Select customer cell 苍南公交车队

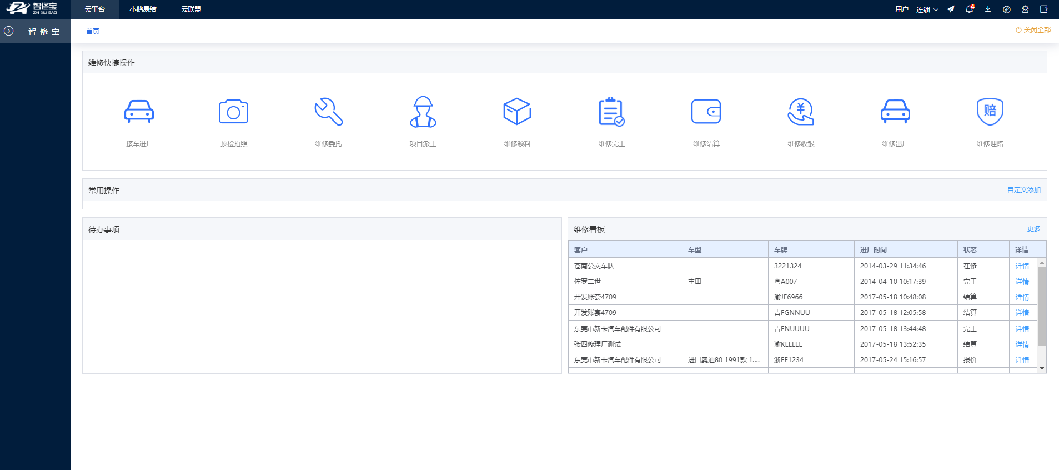tap(625, 266)
